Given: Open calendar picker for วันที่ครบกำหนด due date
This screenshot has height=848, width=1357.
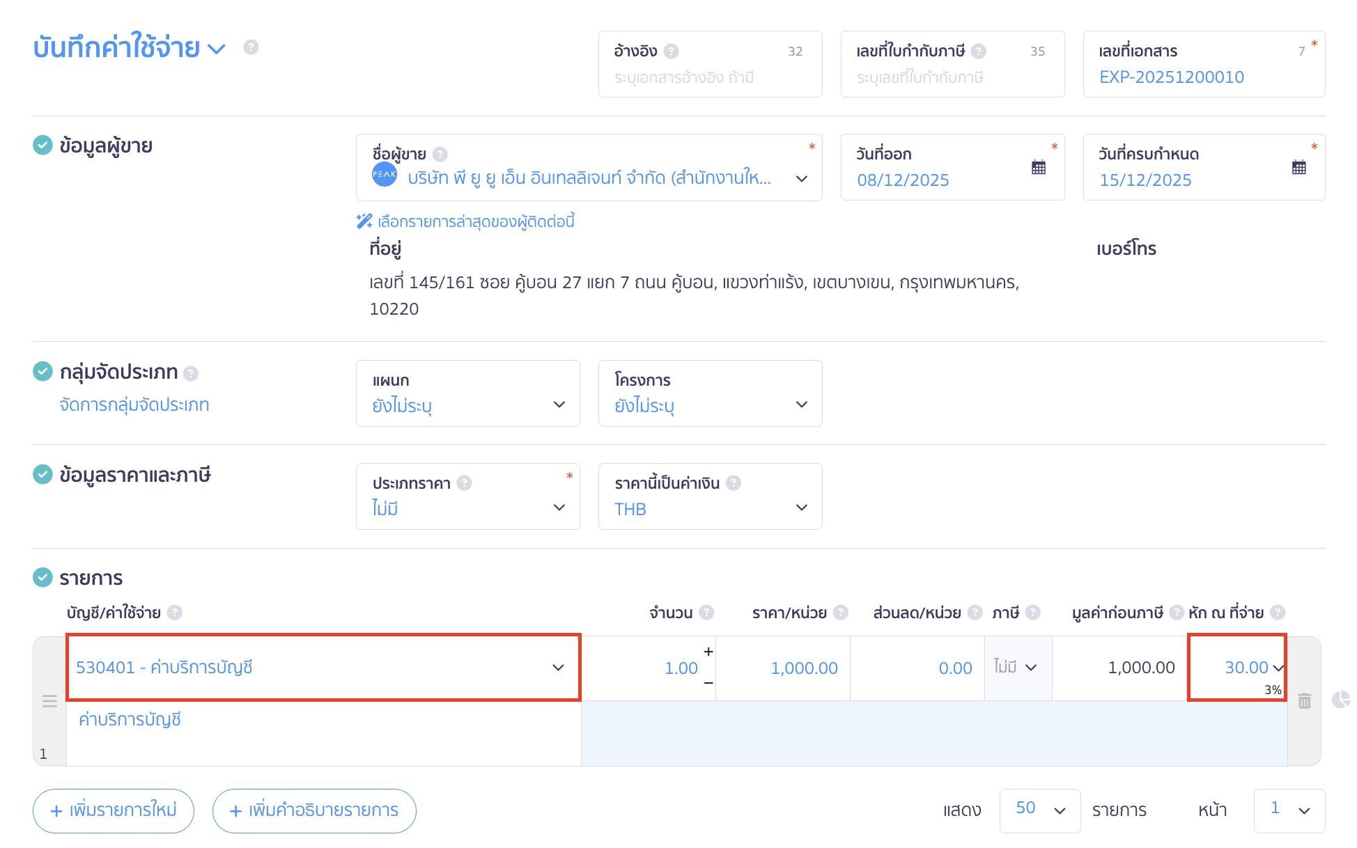Looking at the screenshot, I should (1298, 166).
